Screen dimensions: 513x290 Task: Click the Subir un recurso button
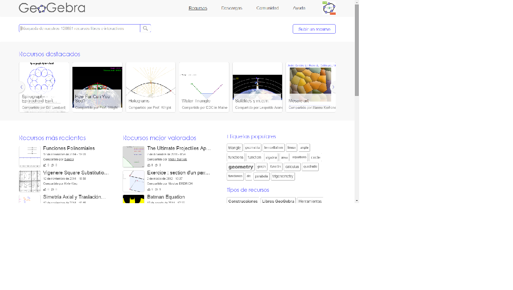[314, 29]
